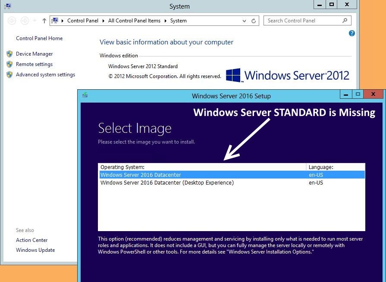This screenshot has width=386, height=282.
Task: Open the recent locations dropdown arrow
Action: click(35, 21)
